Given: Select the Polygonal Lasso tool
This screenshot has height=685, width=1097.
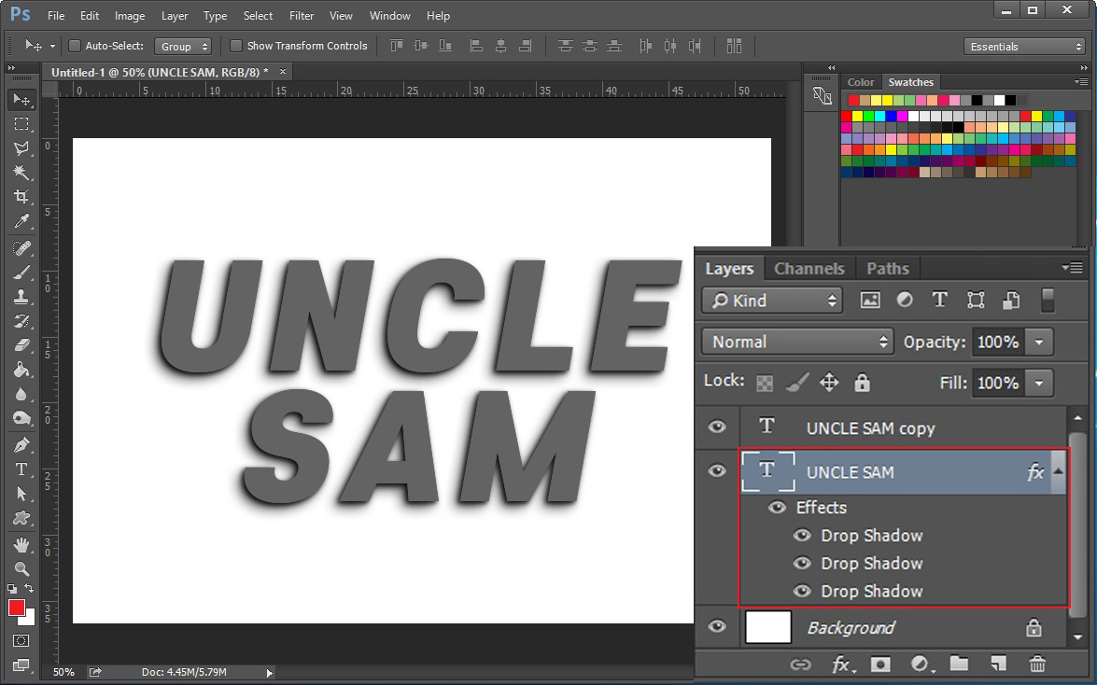Looking at the screenshot, I should tap(21, 147).
